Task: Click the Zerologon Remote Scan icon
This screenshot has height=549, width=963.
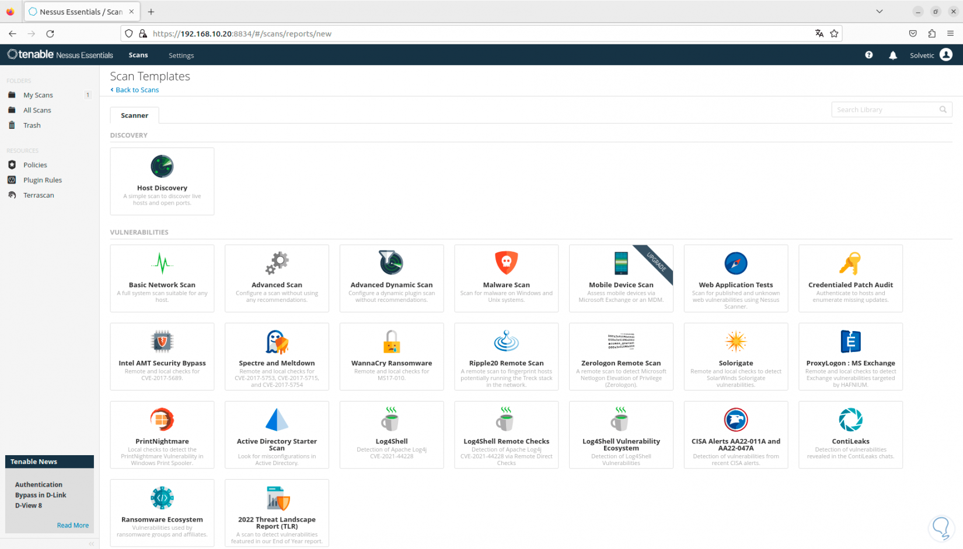Action: coord(621,342)
